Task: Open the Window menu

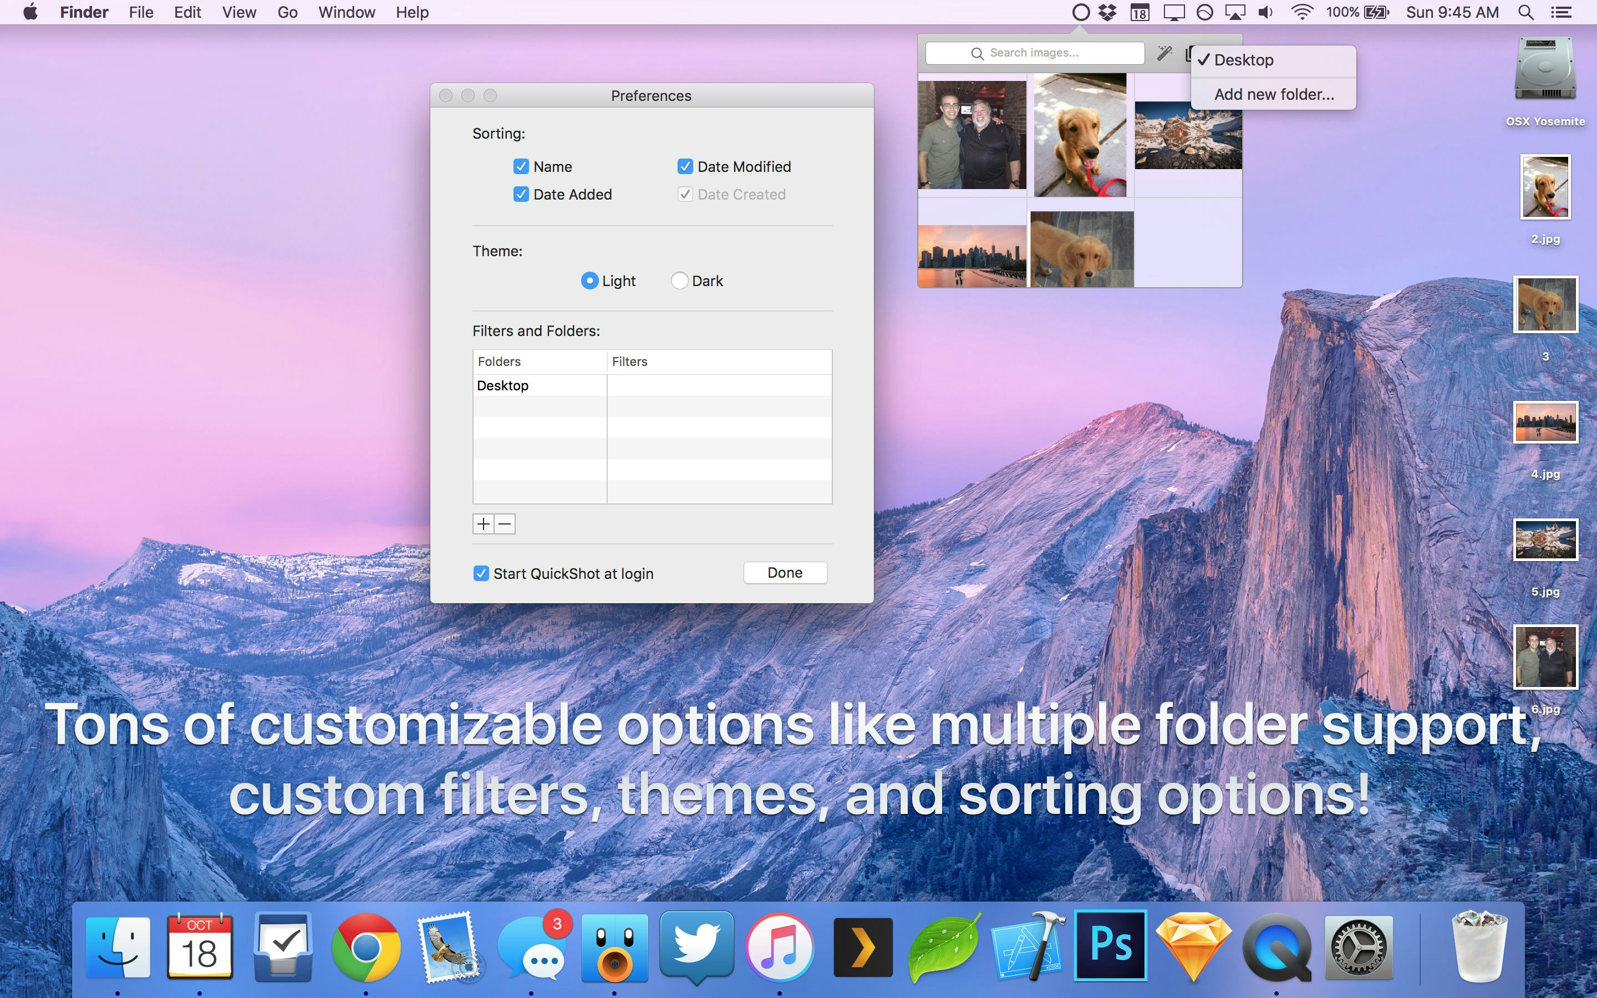Action: [x=347, y=12]
